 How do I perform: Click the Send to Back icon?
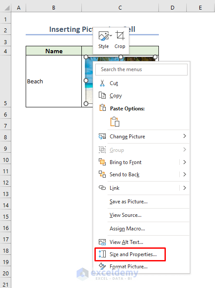tap(102, 174)
